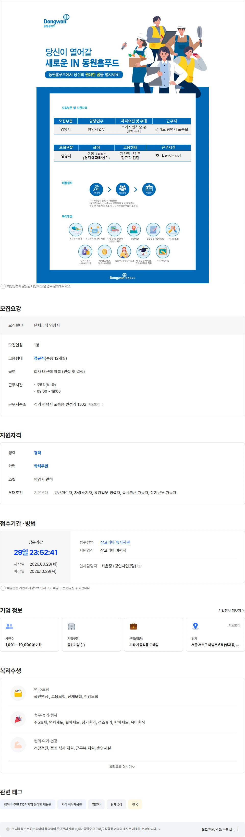This screenshot has width=245, height=837.
Task: Click the 복지포인트 경조사비 icon
Action: pyautogui.click(x=104, y=251)
